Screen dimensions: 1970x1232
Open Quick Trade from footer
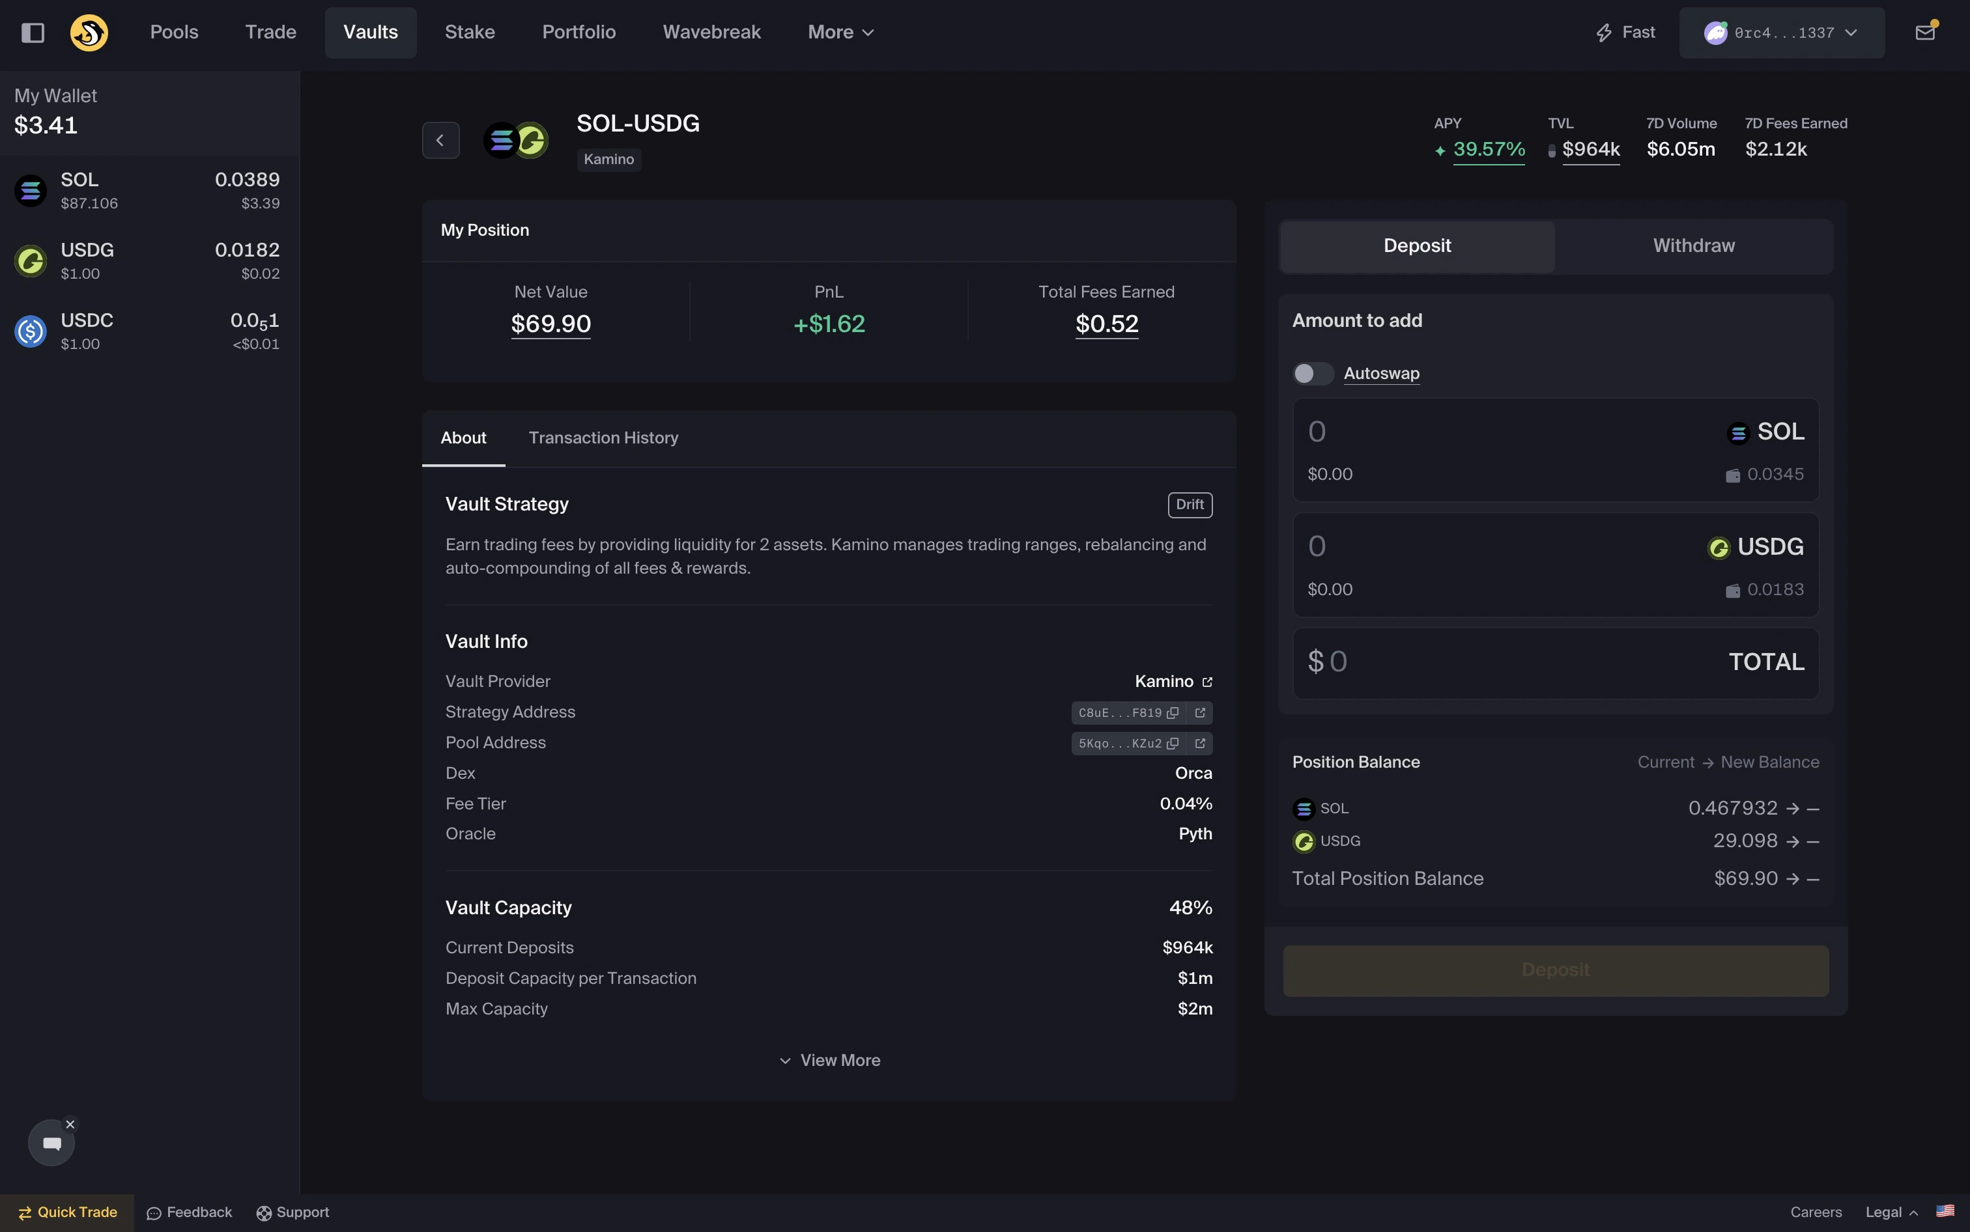point(68,1212)
